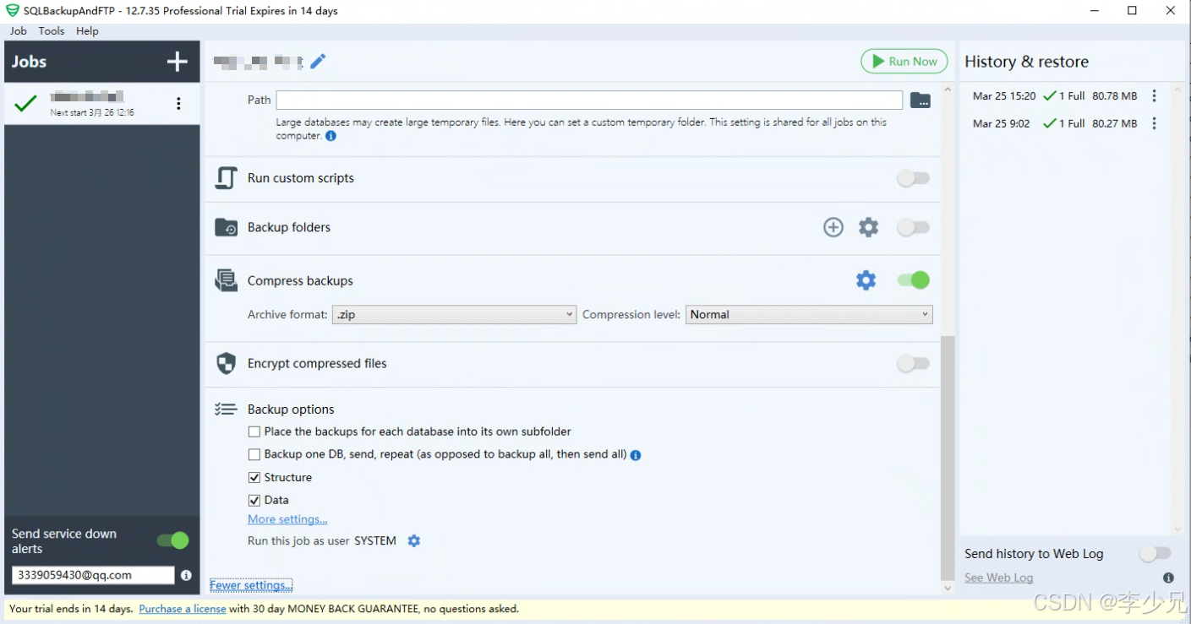Add a new job with plus icon
1191x624 pixels.
(x=178, y=62)
